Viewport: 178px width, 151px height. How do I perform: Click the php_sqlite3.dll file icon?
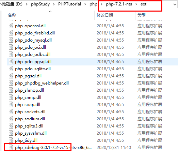click(x=11, y=126)
